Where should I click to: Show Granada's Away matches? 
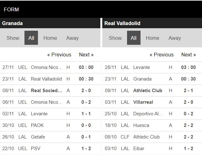72,38
